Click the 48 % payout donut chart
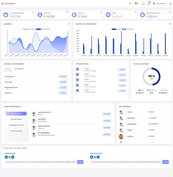This screenshot has width=173, height=177. 152,77
